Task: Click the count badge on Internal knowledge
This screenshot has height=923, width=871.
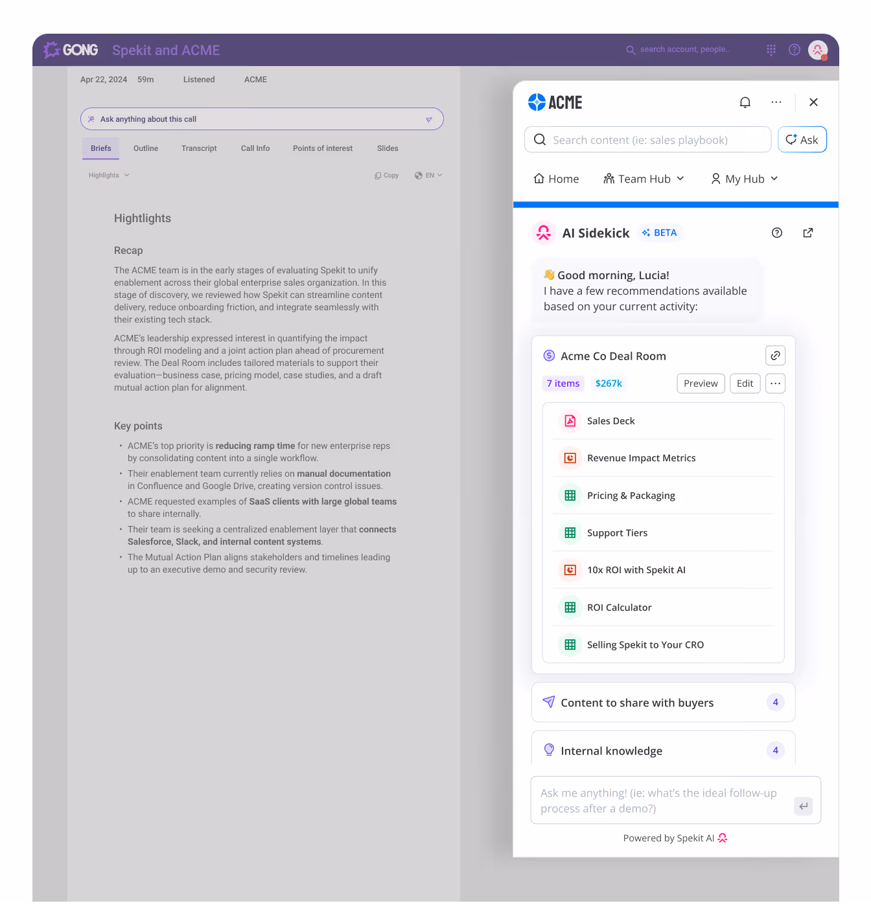Action: pos(775,750)
